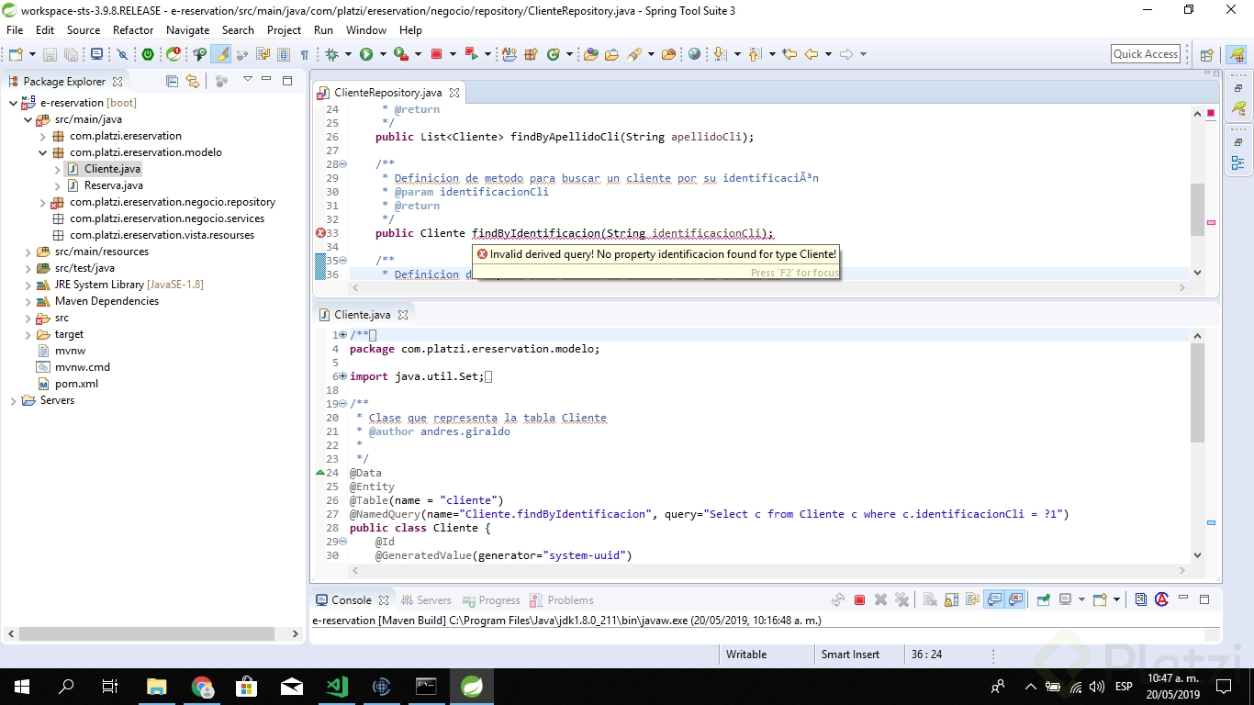Screen dimensions: 1254x705
Task: Collapse the e-reservation project node
Action: tap(13, 103)
